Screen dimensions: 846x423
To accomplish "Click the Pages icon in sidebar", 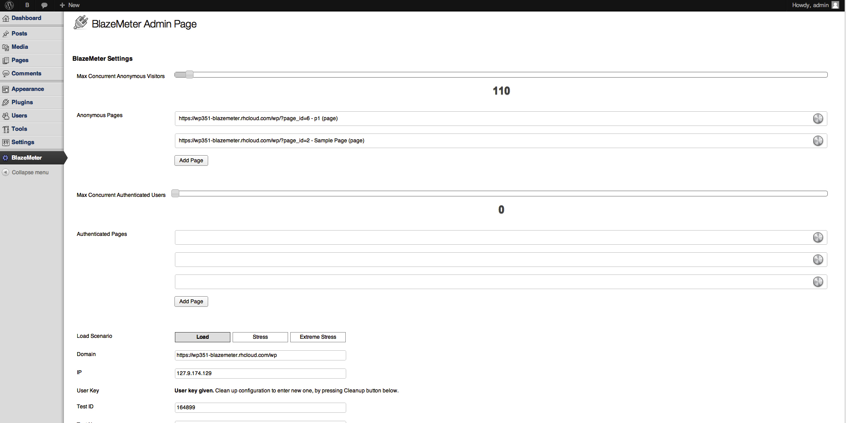I will click(6, 60).
